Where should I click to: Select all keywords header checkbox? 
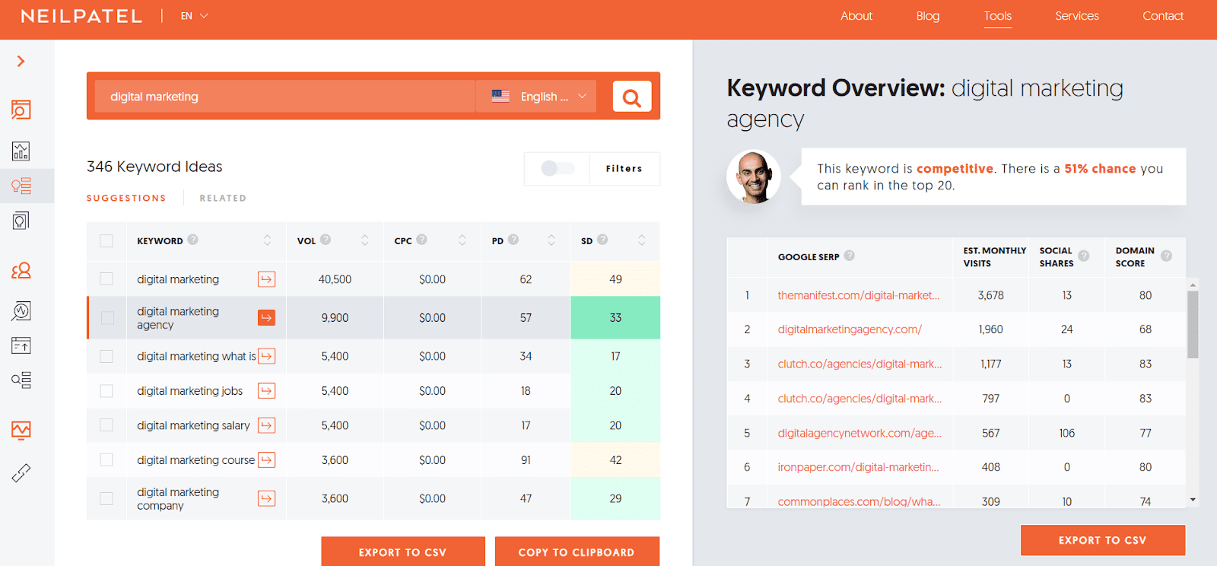click(106, 240)
